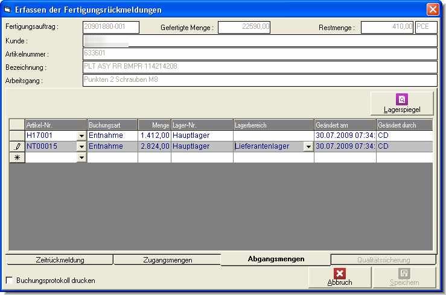446x295 pixels.
Task: Close the Fertigungsrückmeldungen window
Action: pyautogui.click(x=432, y=9)
